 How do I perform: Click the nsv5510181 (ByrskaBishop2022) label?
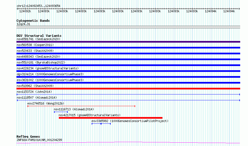[41, 62]
